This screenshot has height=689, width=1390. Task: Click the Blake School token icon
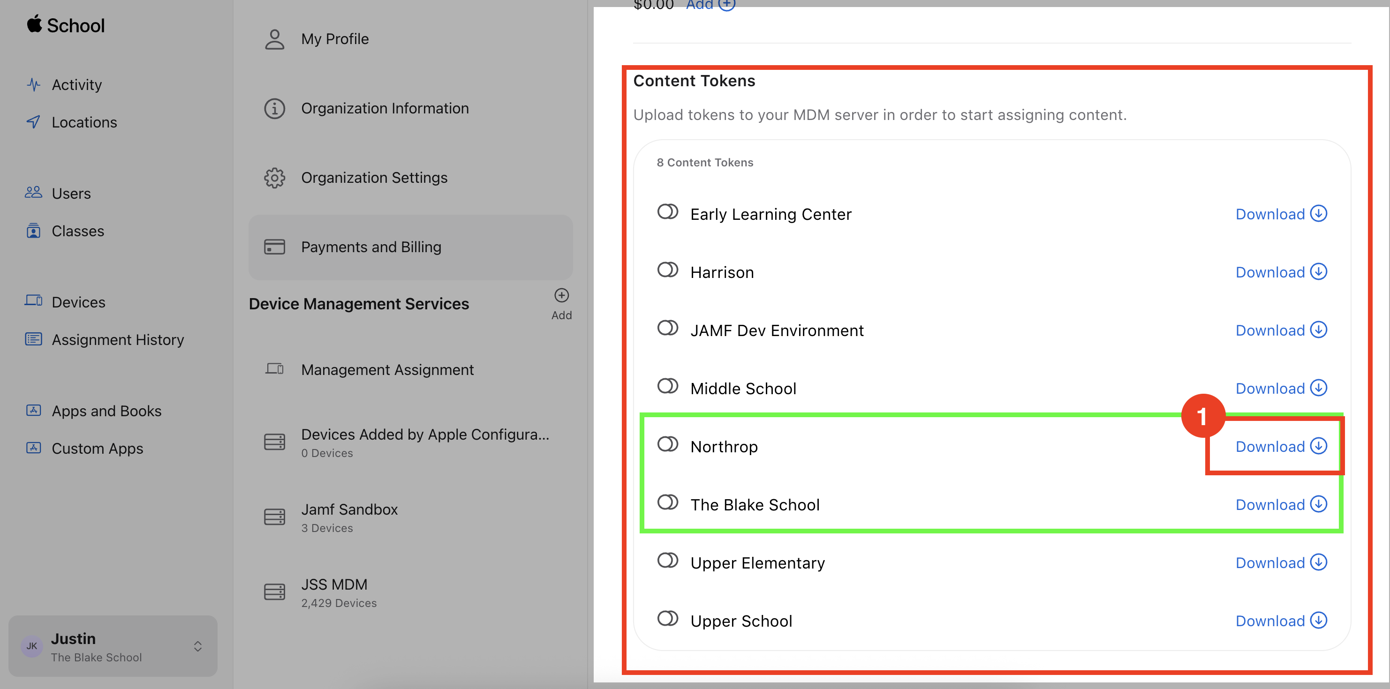pyautogui.click(x=668, y=502)
